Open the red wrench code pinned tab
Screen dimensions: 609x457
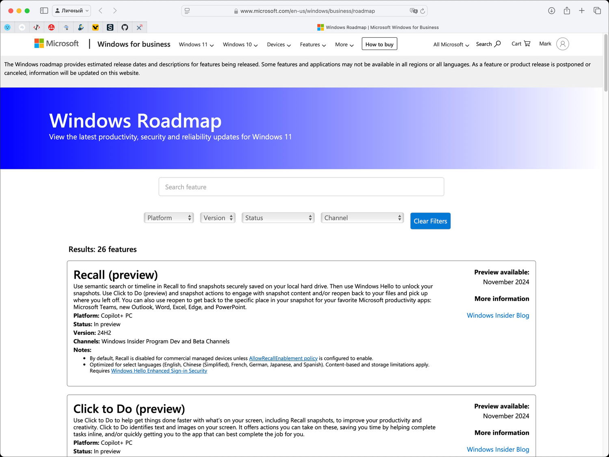pyautogui.click(x=37, y=27)
